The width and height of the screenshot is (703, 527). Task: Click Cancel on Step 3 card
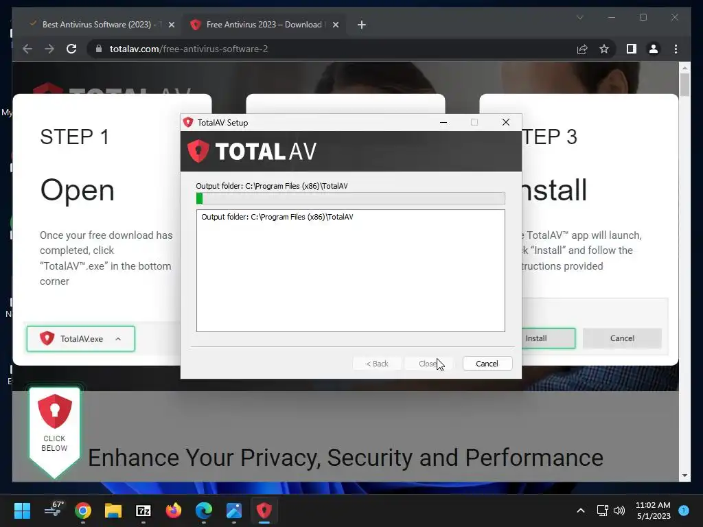pyautogui.click(x=622, y=338)
